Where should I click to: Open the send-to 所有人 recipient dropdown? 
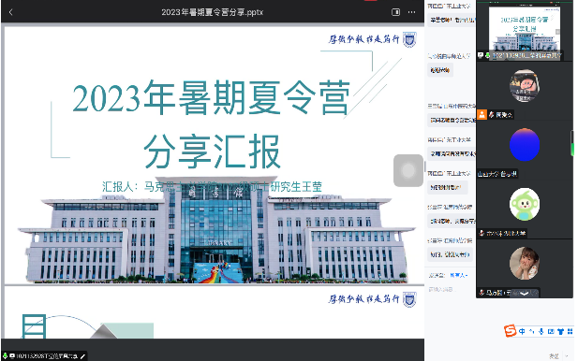click(x=459, y=275)
